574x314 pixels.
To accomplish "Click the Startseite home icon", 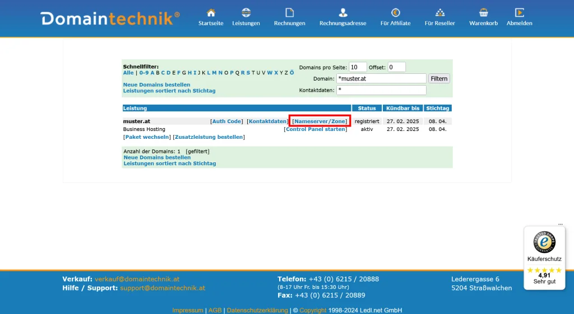I will click(211, 13).
